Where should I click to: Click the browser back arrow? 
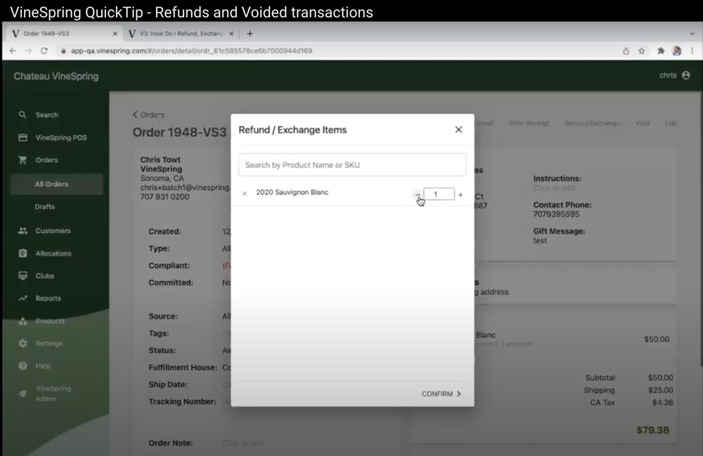click(x=13, y=51)
